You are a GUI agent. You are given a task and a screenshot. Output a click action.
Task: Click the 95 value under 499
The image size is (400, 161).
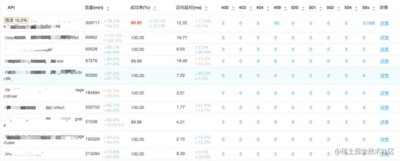pyautogui.click(x=277, y=23)
